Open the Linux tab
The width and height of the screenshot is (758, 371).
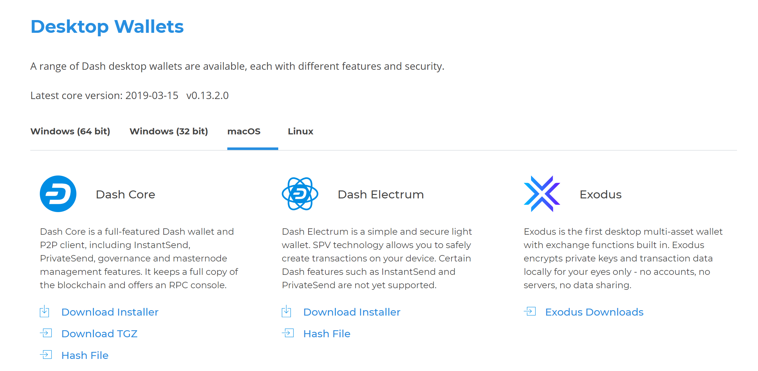tap(301, 131)
